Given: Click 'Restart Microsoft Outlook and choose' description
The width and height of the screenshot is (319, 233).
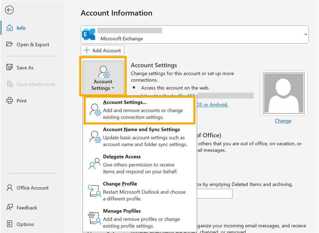Looking at the screenshot, I should [144, 192].
